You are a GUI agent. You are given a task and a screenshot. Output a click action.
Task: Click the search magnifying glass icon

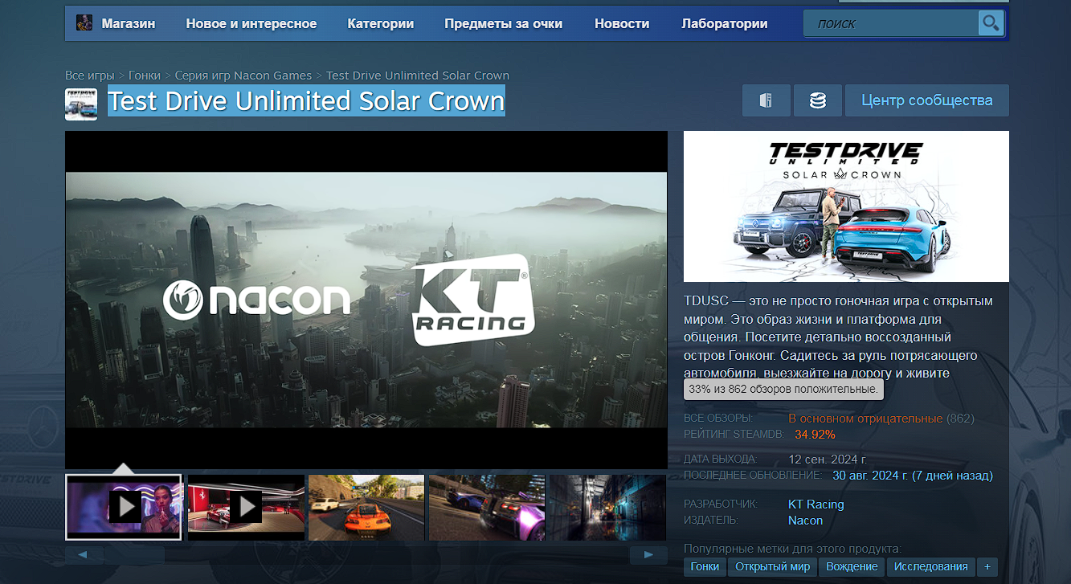(x=991, y=23)
